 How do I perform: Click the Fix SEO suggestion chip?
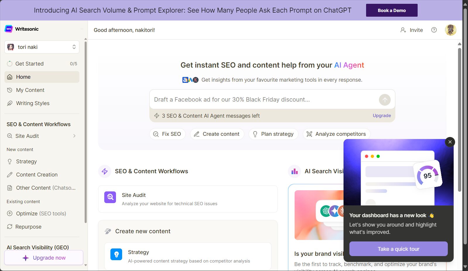pos(167,134)
